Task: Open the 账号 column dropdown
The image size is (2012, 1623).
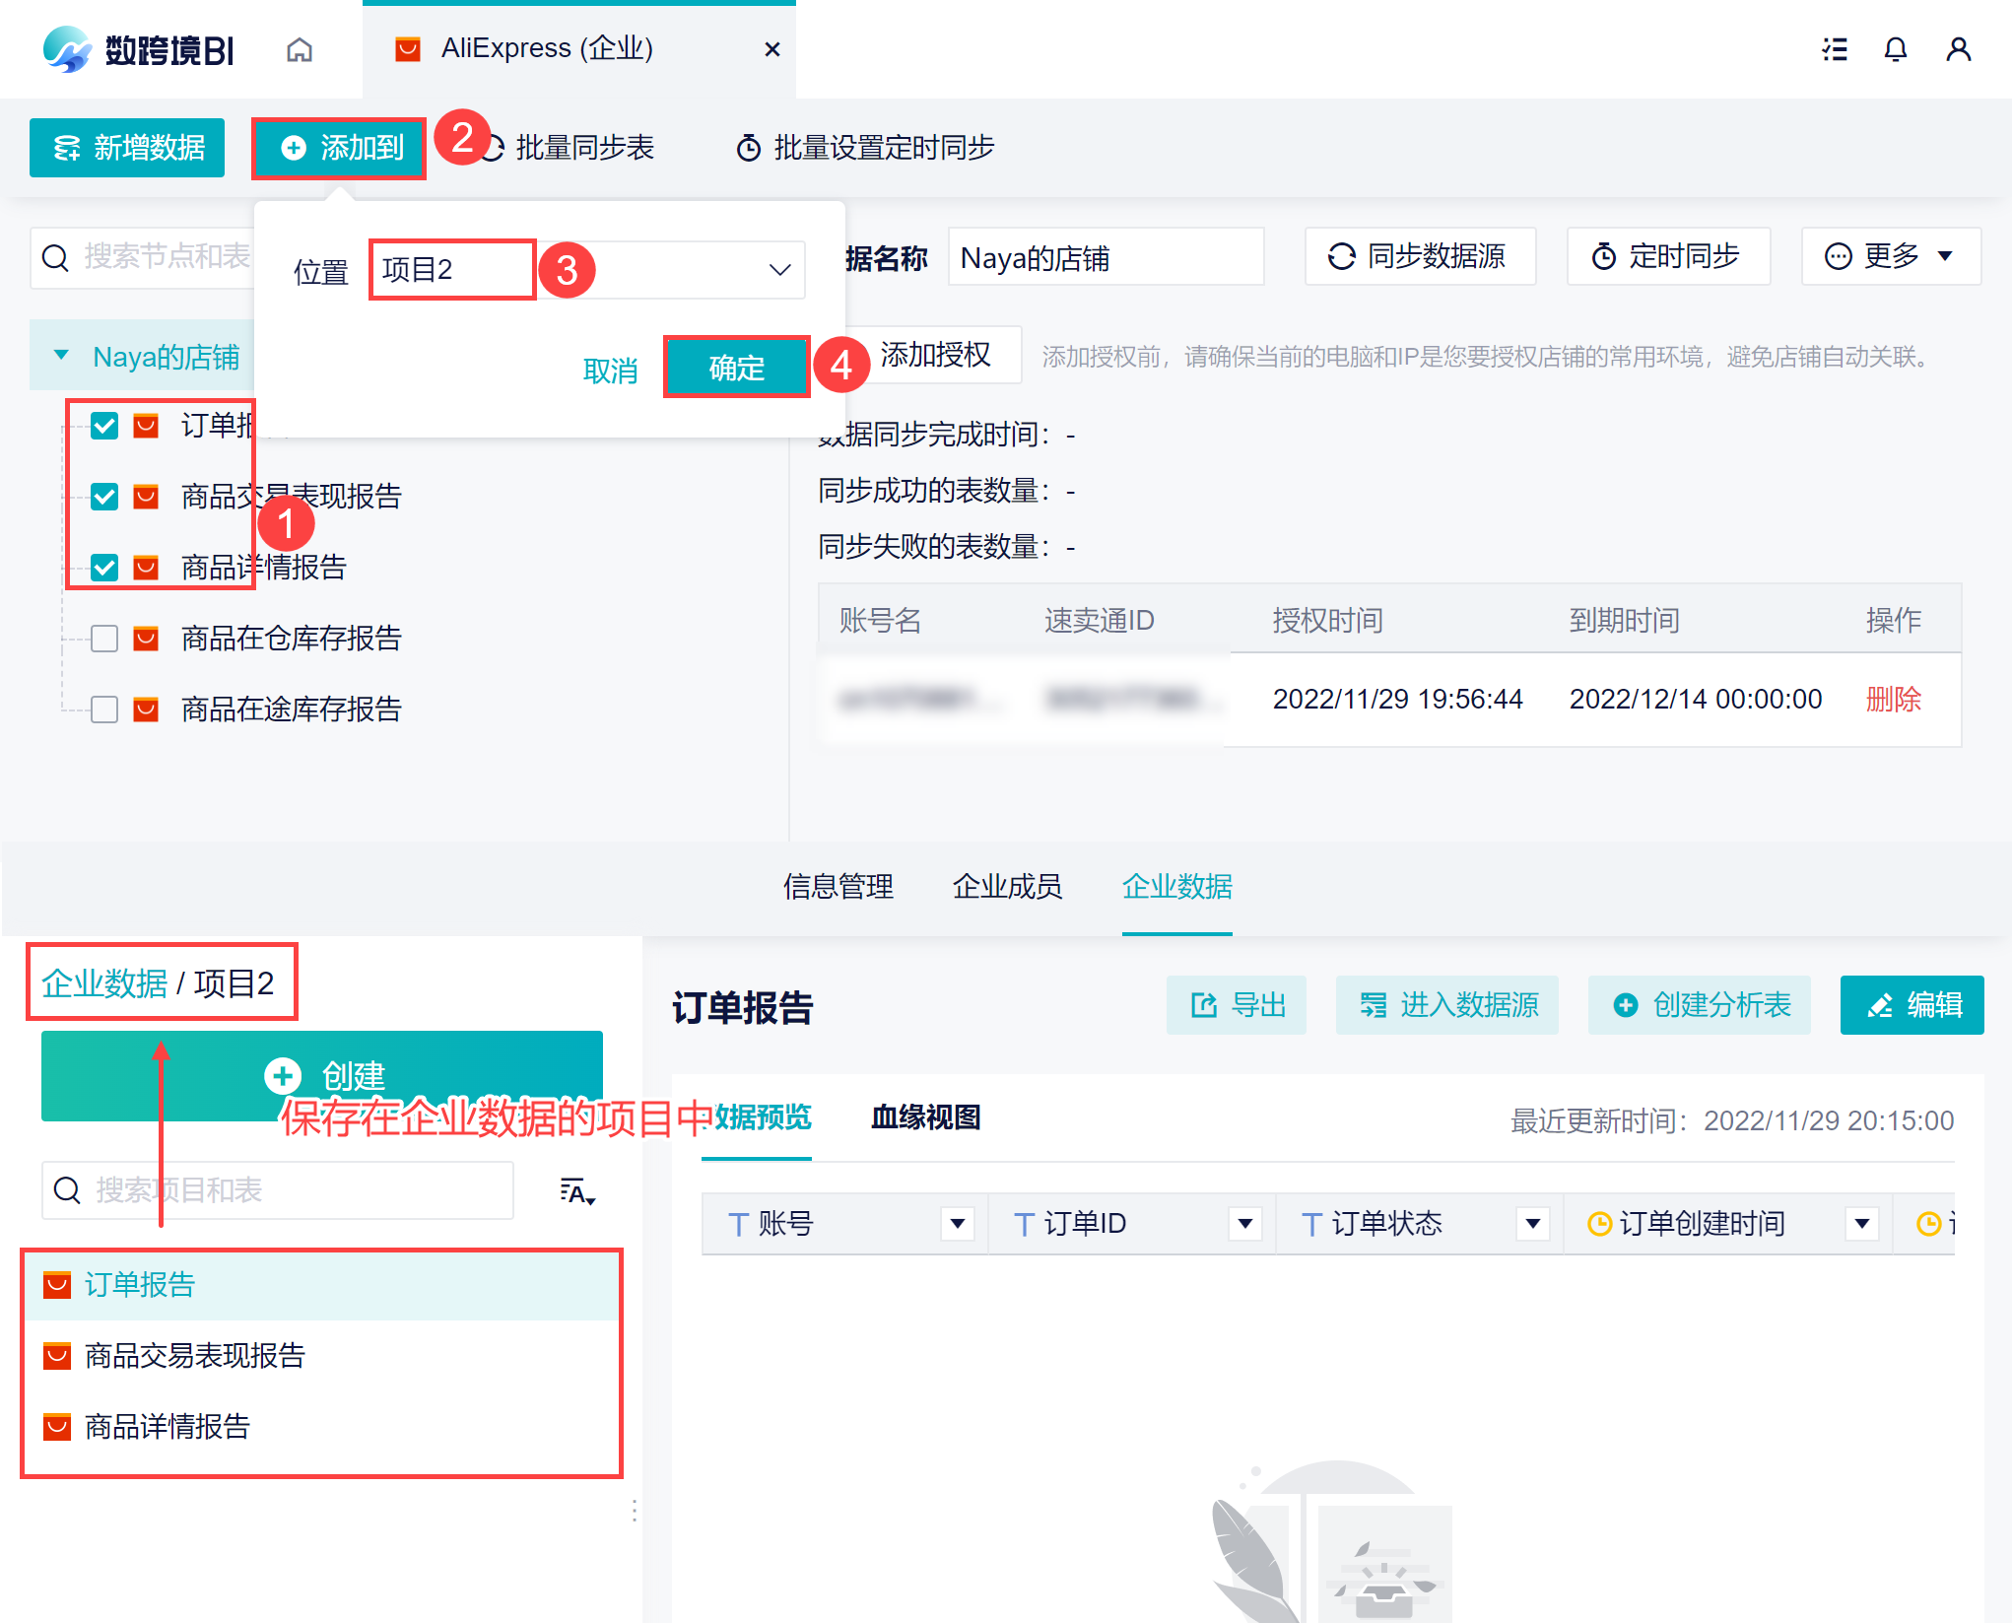Action: (x=957, y=1224)
